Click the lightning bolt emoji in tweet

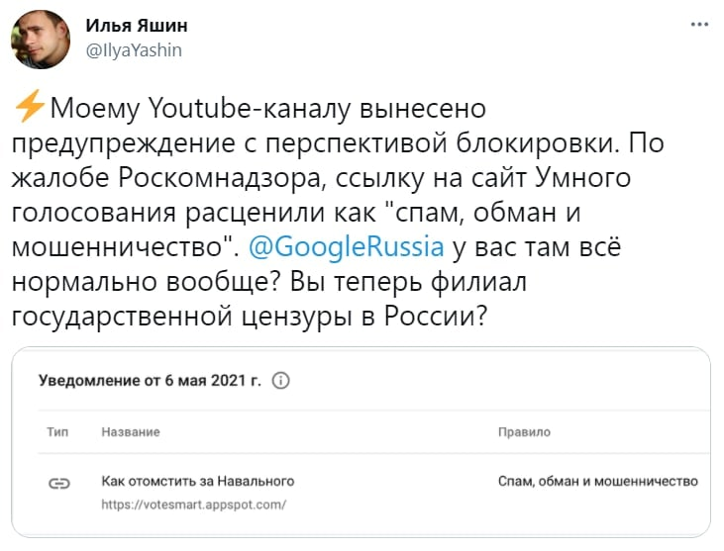[x=30, y=106]
